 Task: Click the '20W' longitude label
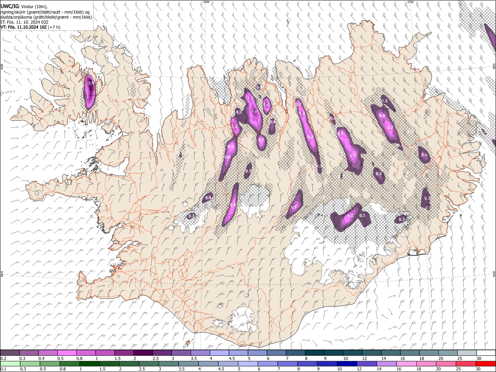pos(206,2)
